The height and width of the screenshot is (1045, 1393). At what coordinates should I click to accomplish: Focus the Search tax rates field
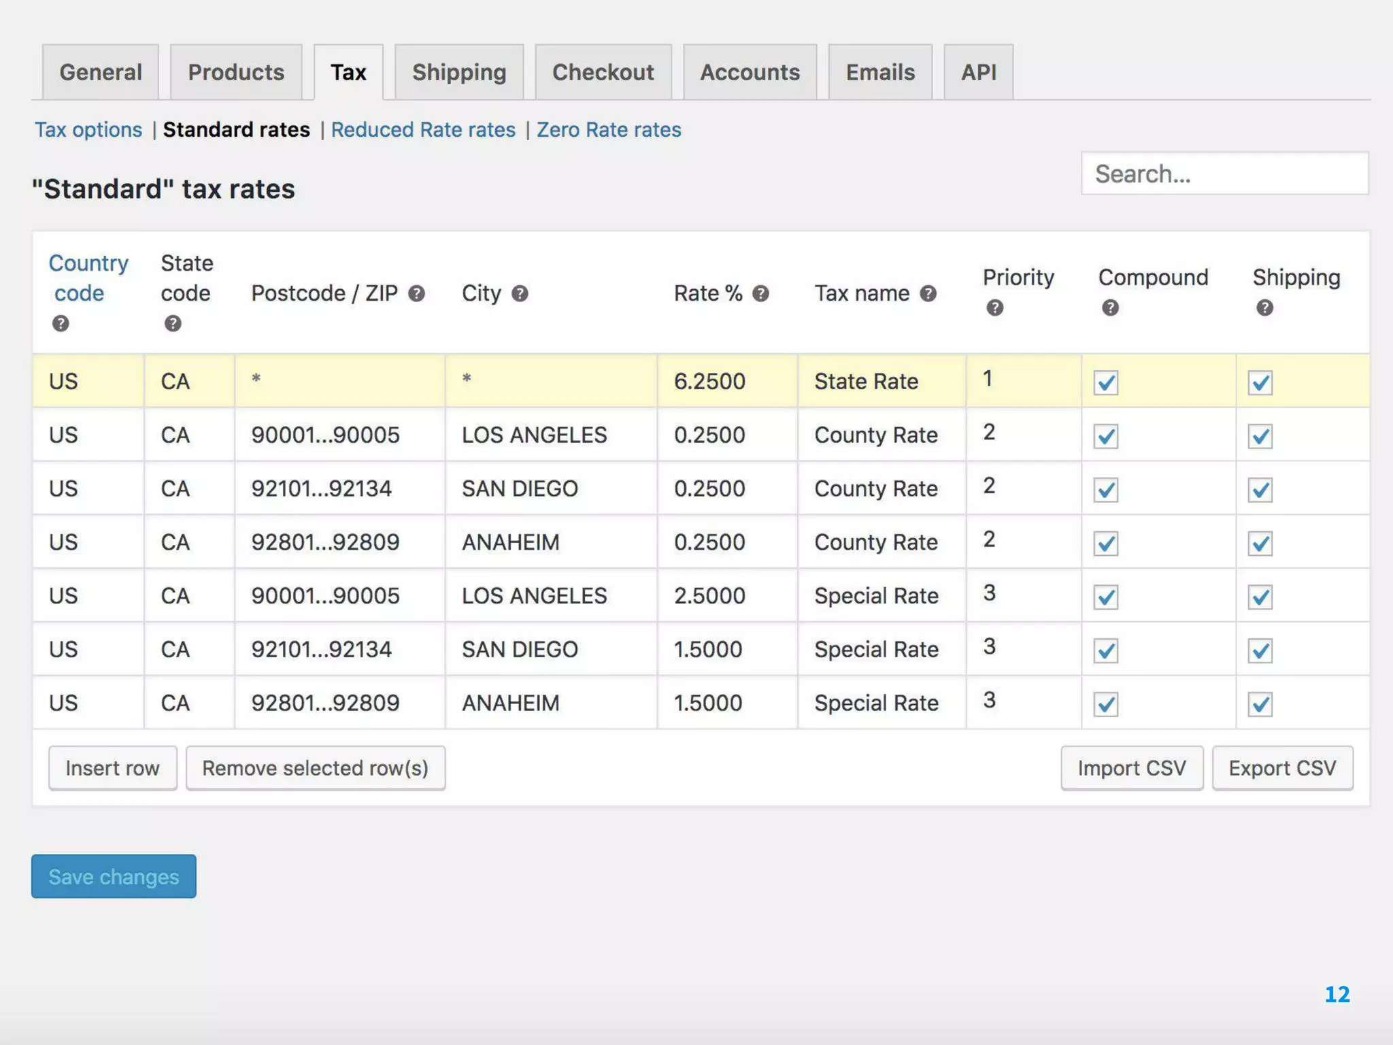click(1224, 174)
